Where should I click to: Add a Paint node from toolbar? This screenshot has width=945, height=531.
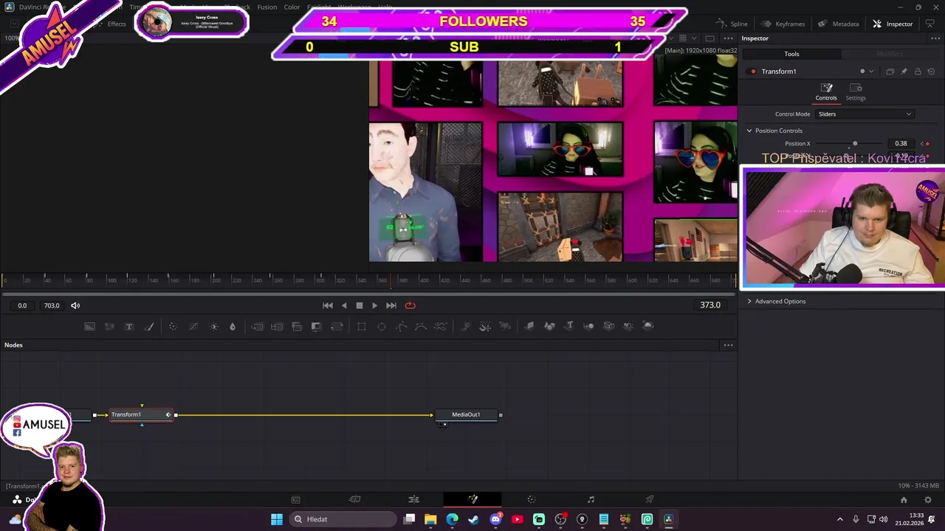coord(149,326)
